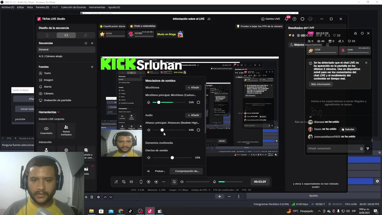This screenshot has height=215, width=382.
Task: Click the share arrow next to Información sobre el LIVE
Action: click(x=209, y=19)
